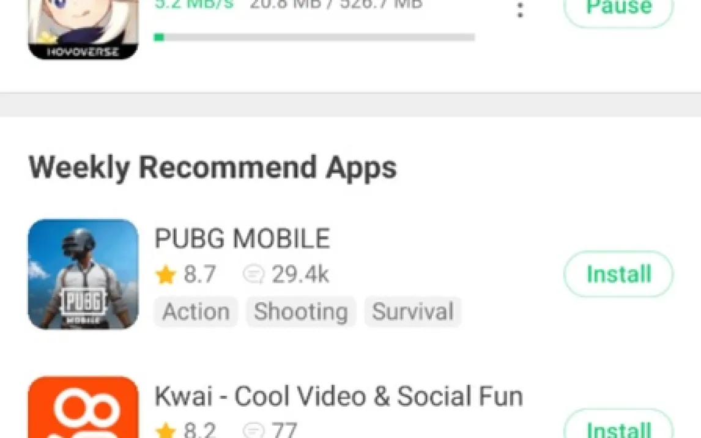
Task: Click the downloaded size text 526.7 MB
Action: 381,4
